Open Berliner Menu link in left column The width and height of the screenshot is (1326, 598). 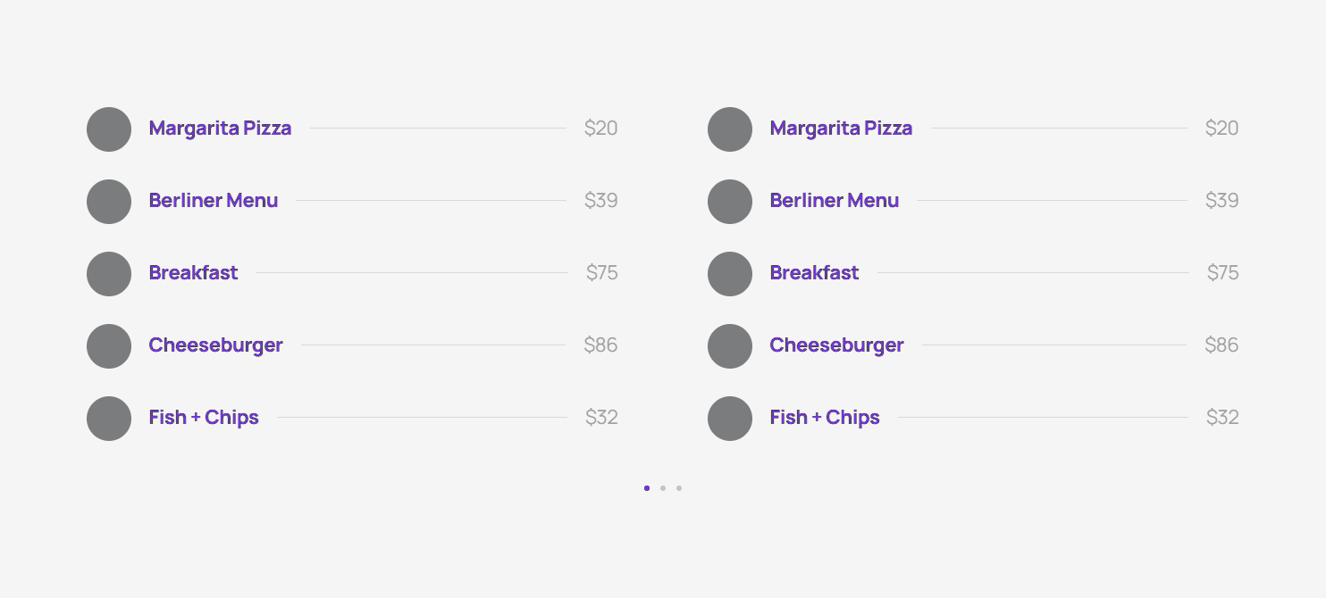coord(214,201)
